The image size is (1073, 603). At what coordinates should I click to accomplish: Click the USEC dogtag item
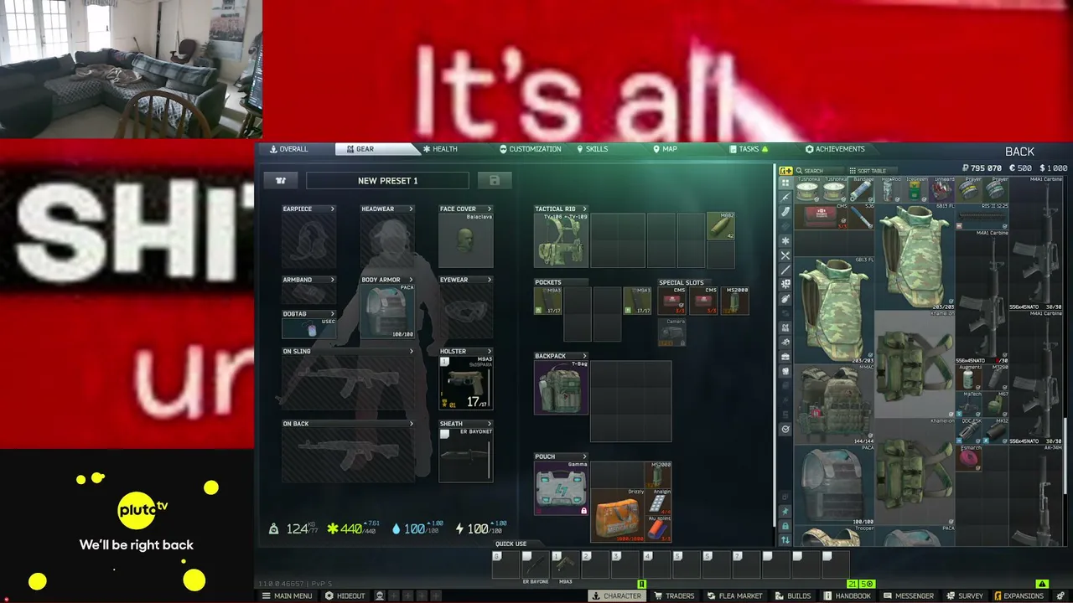[x=309, y=328]
